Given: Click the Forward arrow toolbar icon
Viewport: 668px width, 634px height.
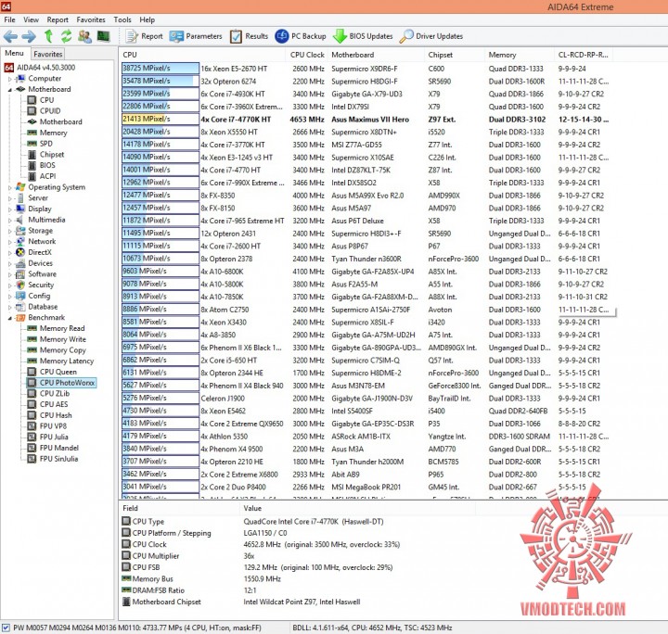Looking at the screenshot, I should [x=29, y=36].
